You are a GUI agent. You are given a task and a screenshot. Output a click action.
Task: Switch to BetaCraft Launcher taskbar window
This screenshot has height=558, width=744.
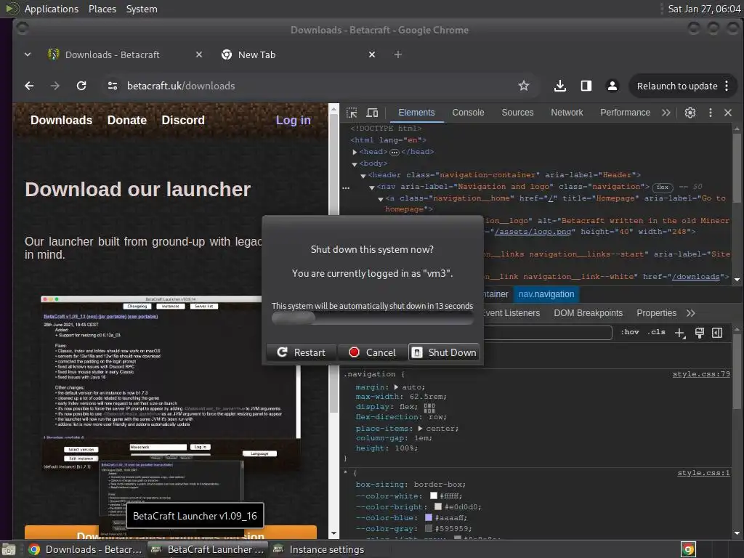208,549
